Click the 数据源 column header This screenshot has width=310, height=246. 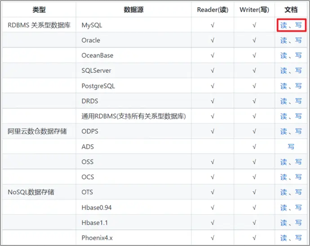tap(133, 10)
